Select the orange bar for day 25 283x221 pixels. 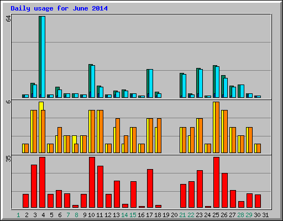point(217,127)
